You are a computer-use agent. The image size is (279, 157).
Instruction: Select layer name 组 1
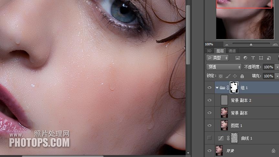pyautogui.click(x=244, y=88)
